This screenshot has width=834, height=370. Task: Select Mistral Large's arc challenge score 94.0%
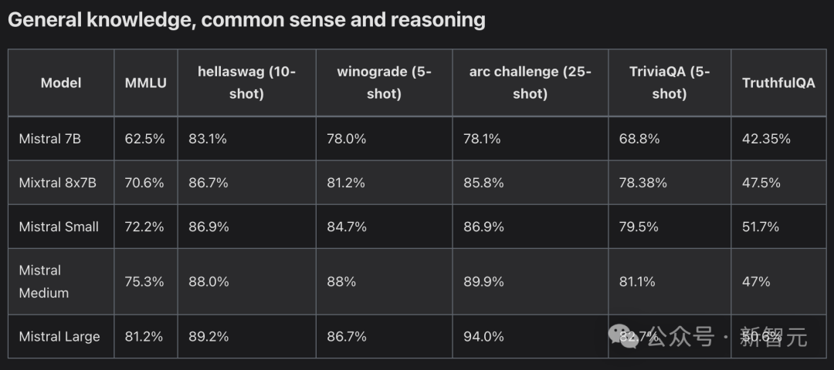point(483,336)
